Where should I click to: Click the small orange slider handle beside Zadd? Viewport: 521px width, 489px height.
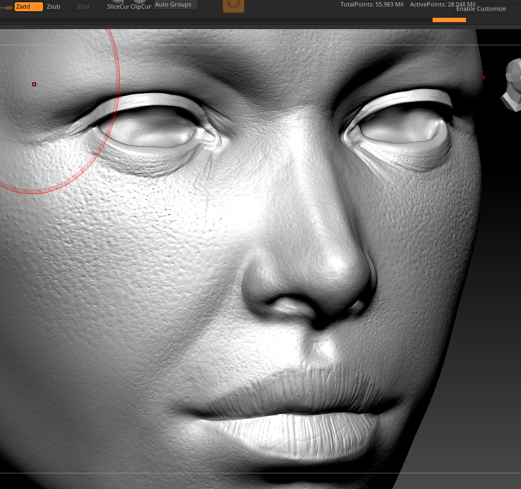point(9,8)
